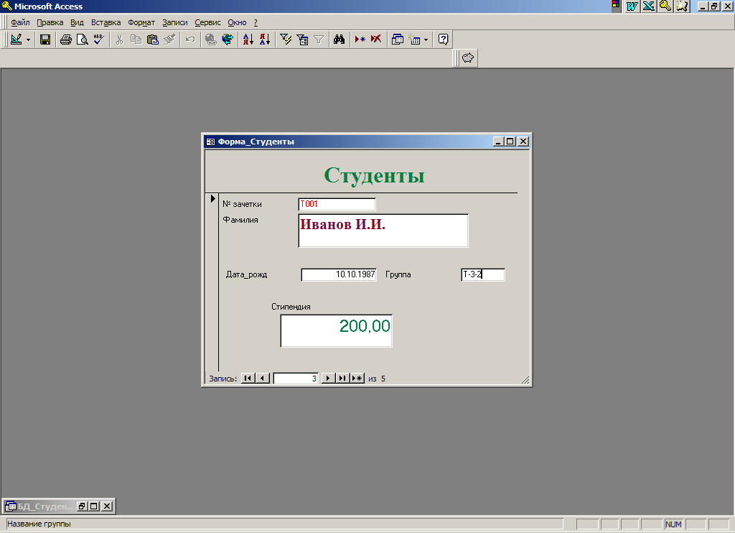Image resolution: width=735 pixels, height=533 pixels.
Task: Open filter by form icon
Action: [302, 40]
